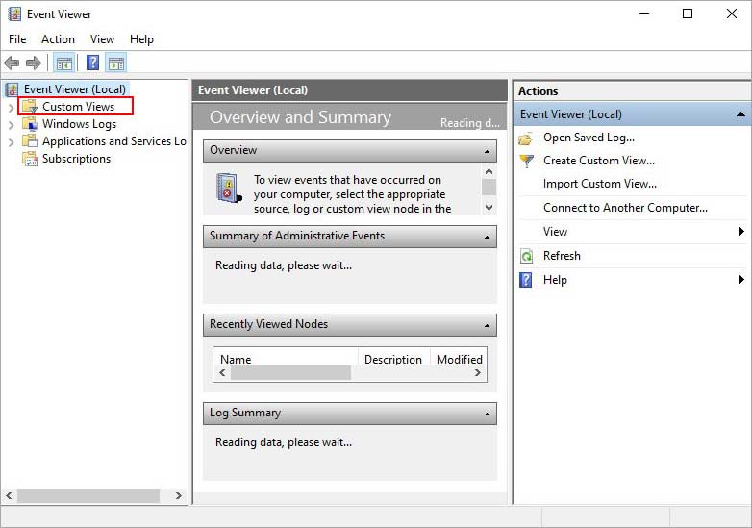Click the blue Help toolbar icon

point(92,63)
